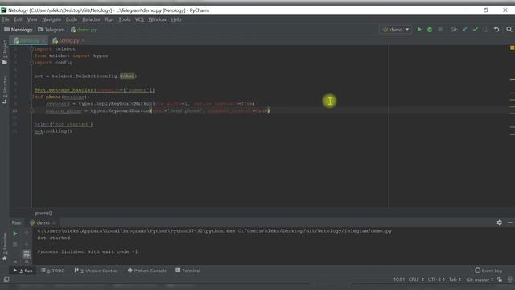This screenshot has height=290, width=515.
Task: Start debugging with the green bug icon
Action: point(430,30)
